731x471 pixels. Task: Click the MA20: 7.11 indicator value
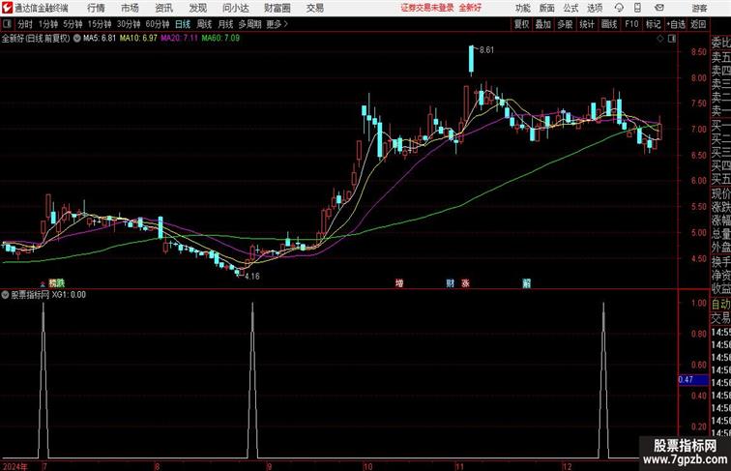coord(180,39)
